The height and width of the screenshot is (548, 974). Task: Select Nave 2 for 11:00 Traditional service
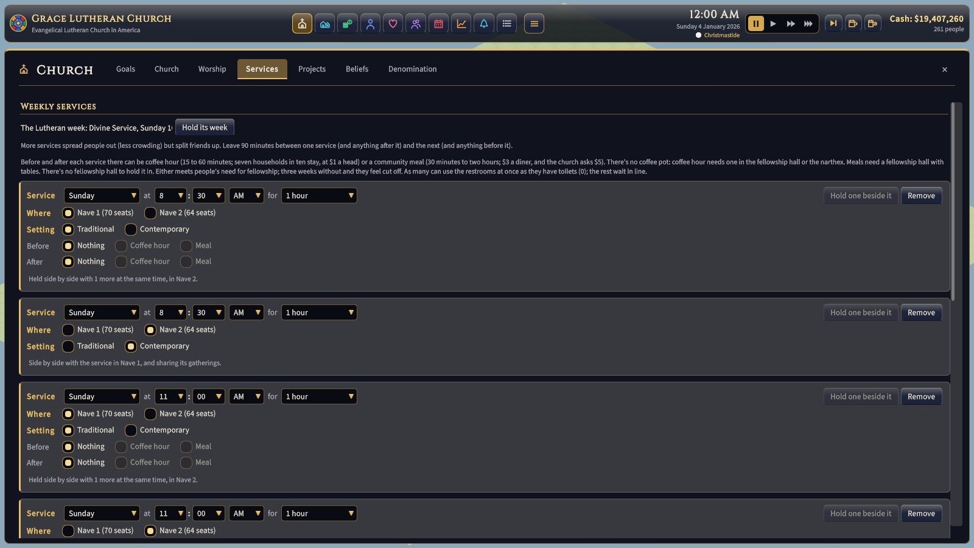150,414
